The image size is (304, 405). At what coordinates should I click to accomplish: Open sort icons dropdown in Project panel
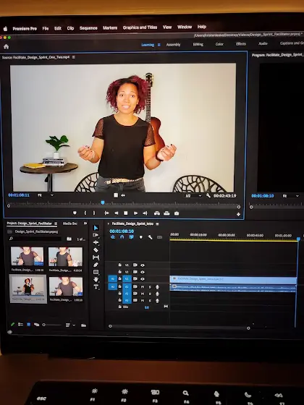[70, 325]
